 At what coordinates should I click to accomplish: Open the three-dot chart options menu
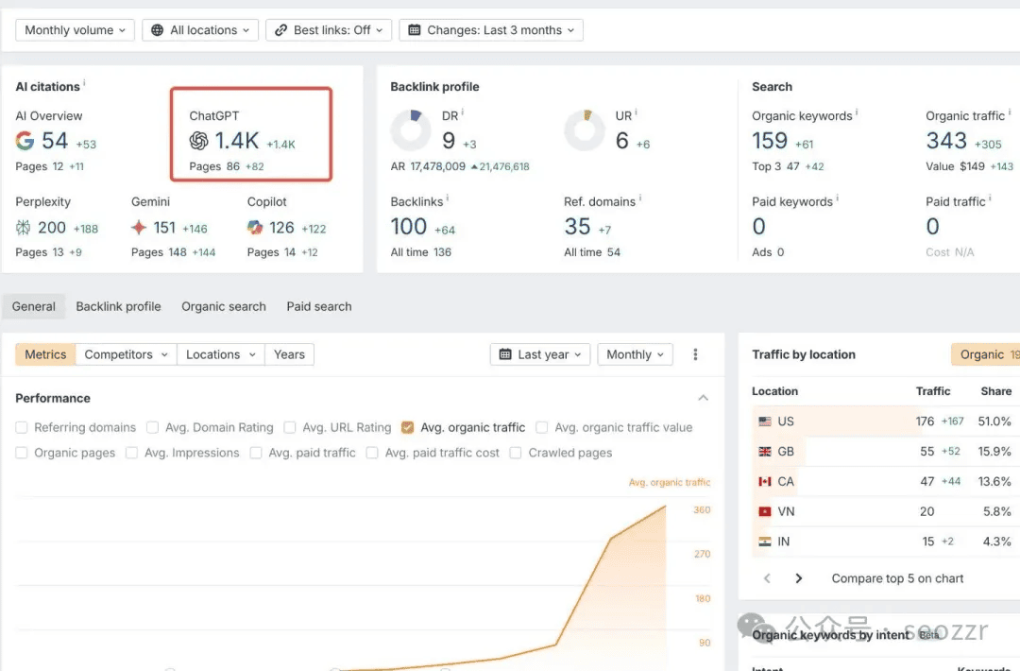point(696,354)
